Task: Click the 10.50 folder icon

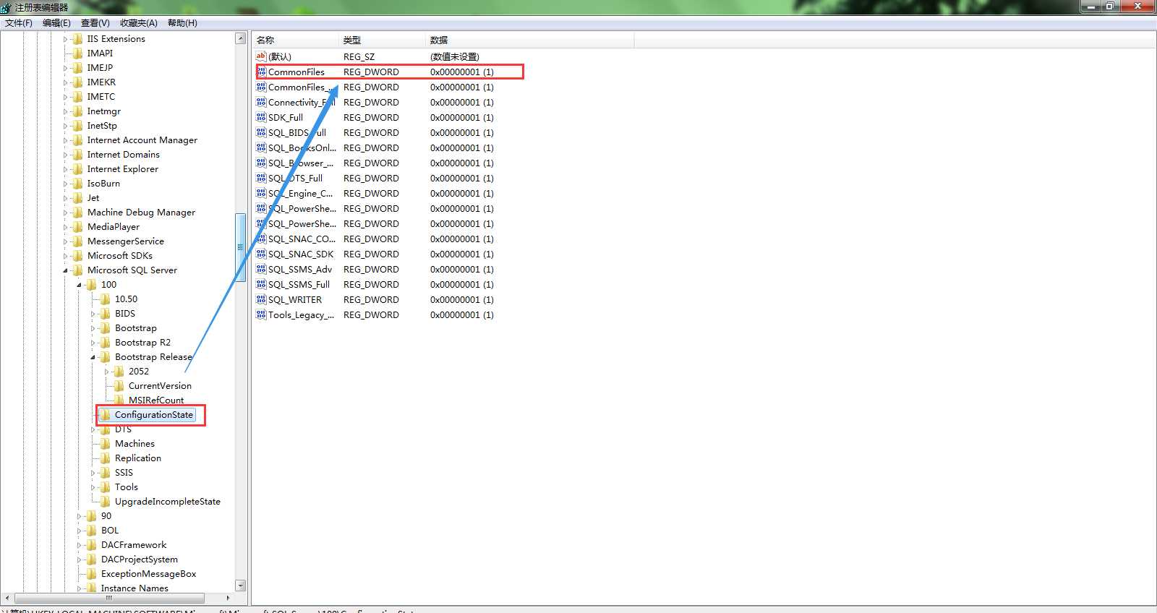Action: (105, 299)
